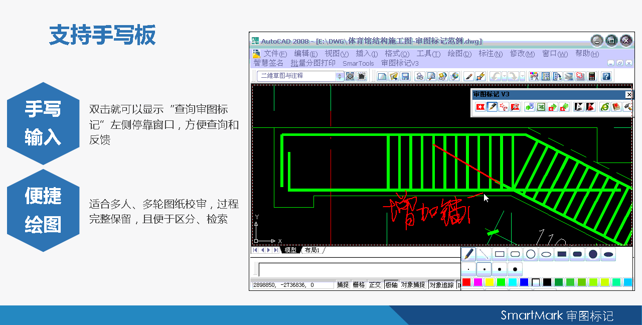Pick the red color swatch
Viewport: 642px width, 325px height.
click(x=466, y=282)
